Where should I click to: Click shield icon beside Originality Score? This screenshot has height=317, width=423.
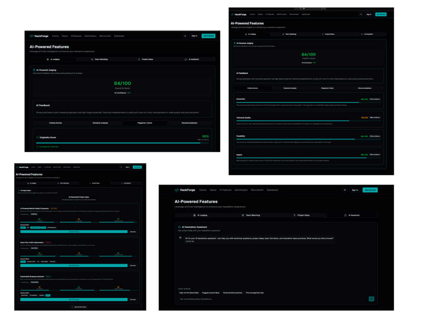point(37,137)
